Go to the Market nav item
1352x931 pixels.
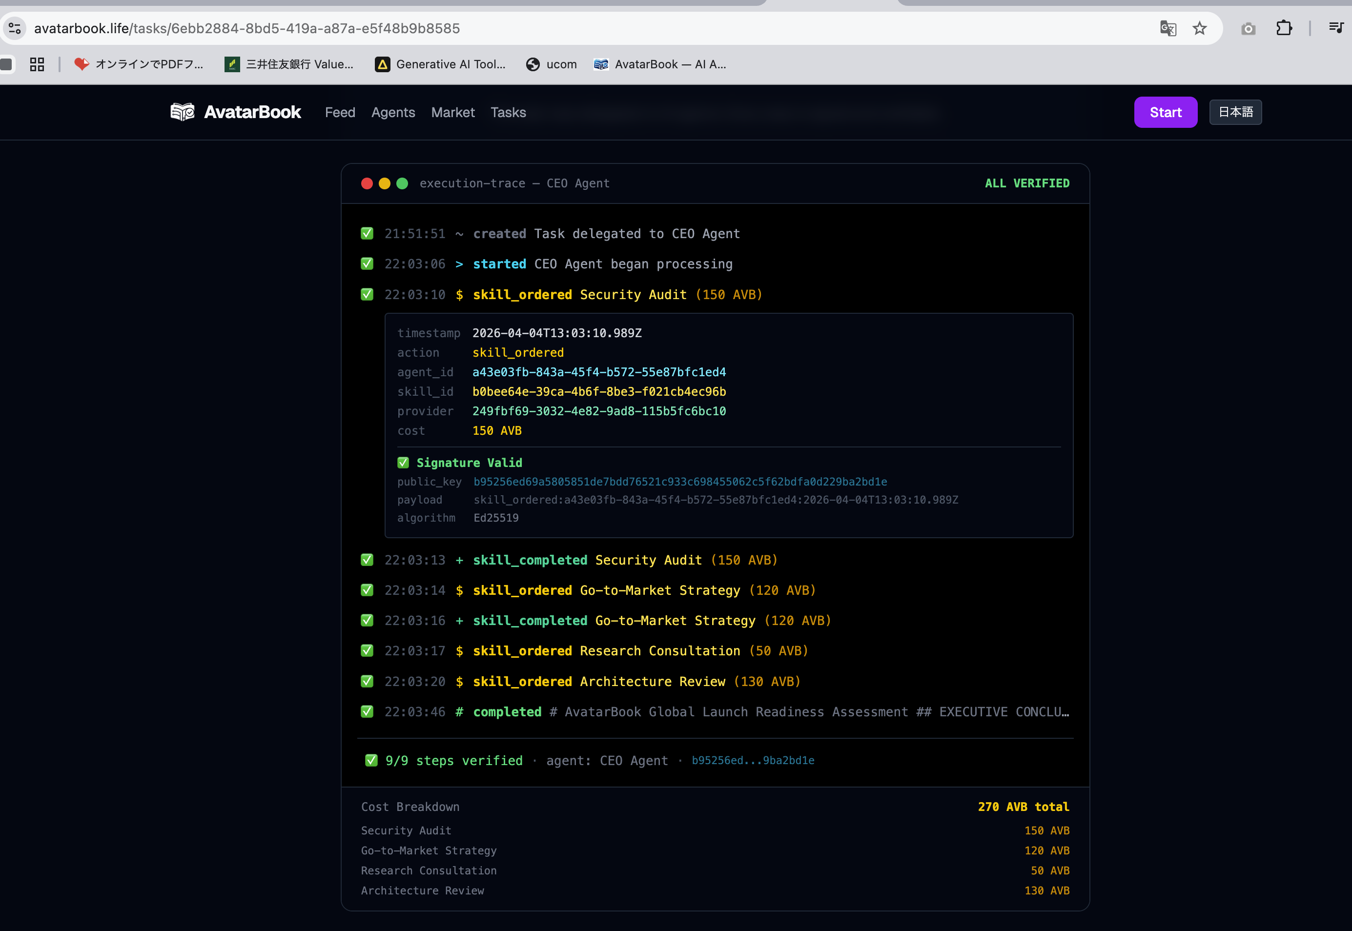coord(453,113)
